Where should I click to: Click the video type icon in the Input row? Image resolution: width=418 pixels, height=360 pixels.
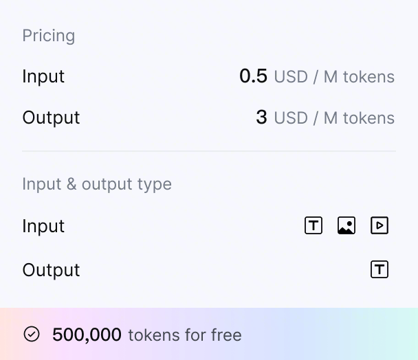tap(379, 225)
